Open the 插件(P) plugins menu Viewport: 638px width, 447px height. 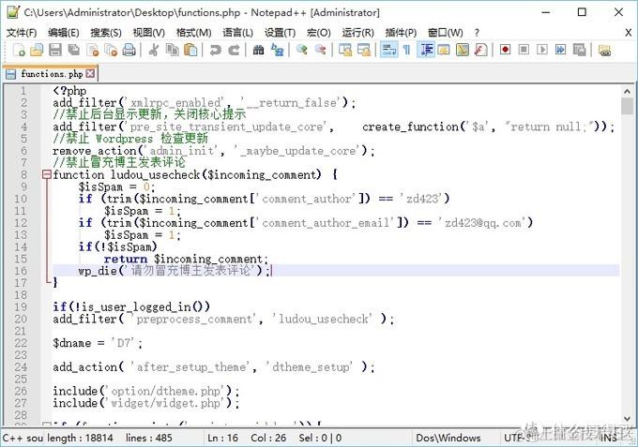[401, 33]
